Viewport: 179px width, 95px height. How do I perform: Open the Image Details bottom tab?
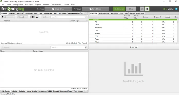coord(32,91)
